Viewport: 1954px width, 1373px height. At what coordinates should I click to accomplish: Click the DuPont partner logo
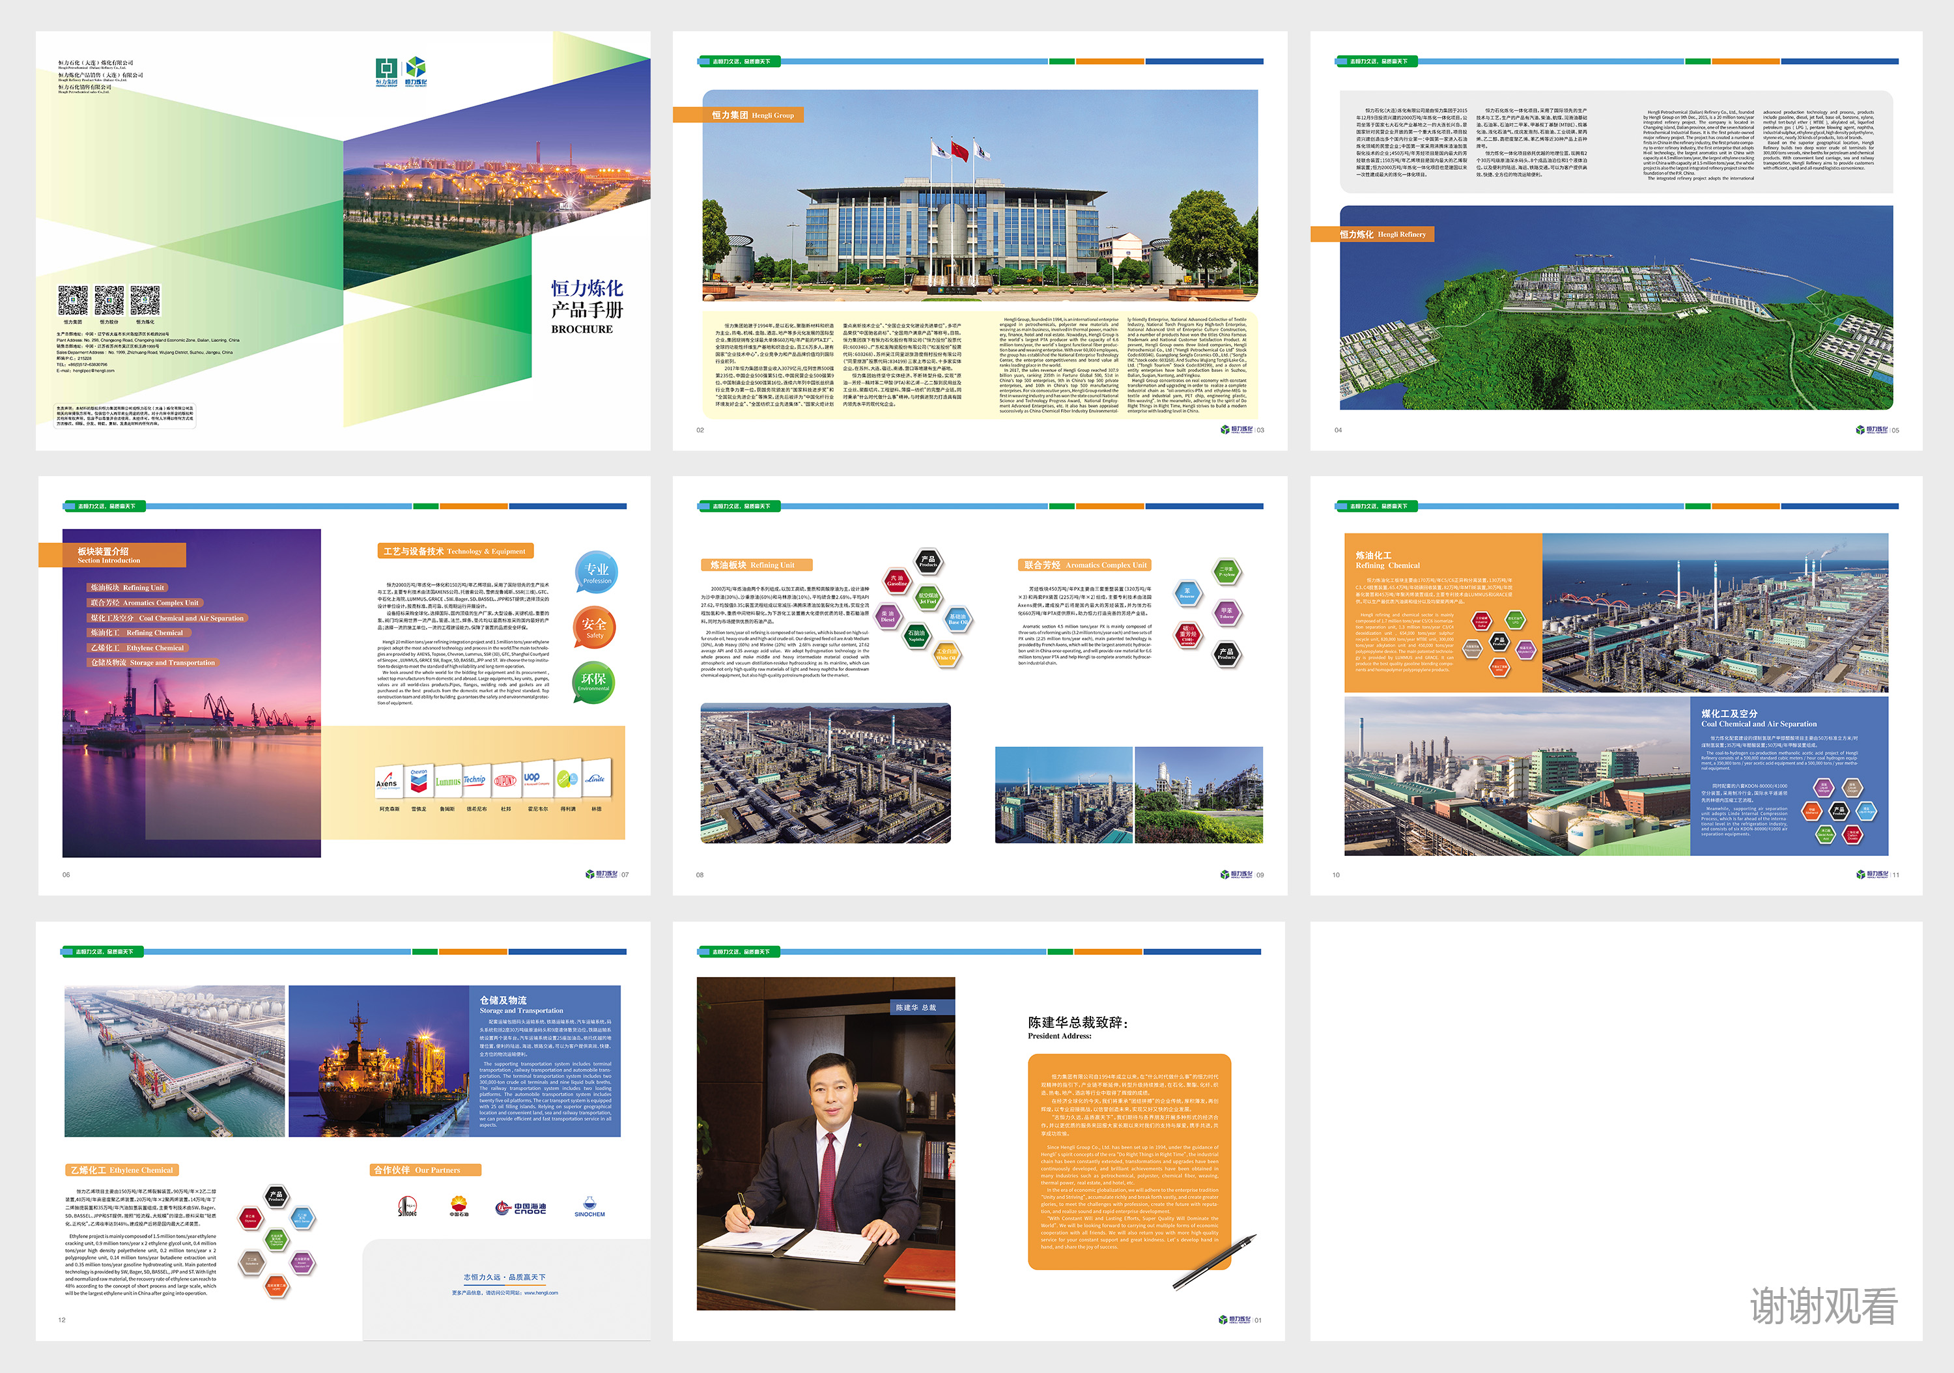pos(505,780)
